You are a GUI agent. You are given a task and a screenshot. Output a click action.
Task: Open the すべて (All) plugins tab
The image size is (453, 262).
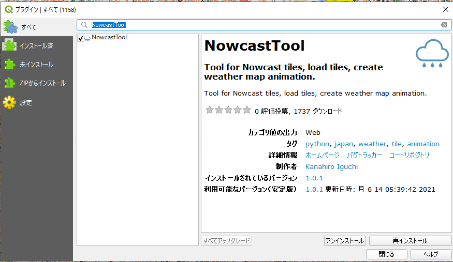[37, 27]
